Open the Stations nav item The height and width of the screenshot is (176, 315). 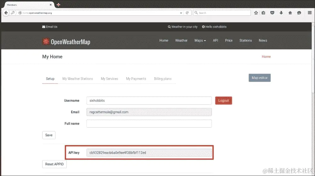[x=245, y=41]
